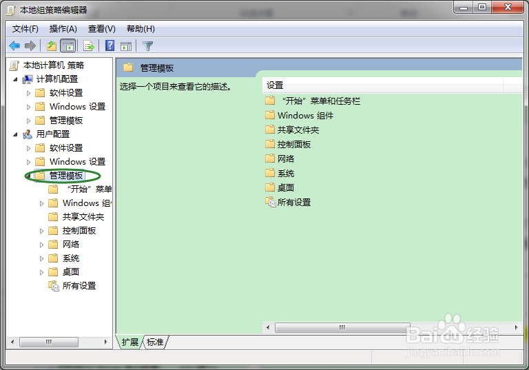
Task: Expand Windows 设置 under 用户配置
Action: (29, 162)
